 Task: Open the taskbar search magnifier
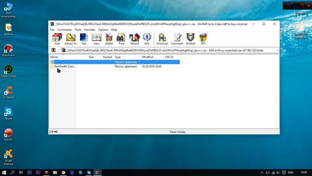[x=12, y=173]
